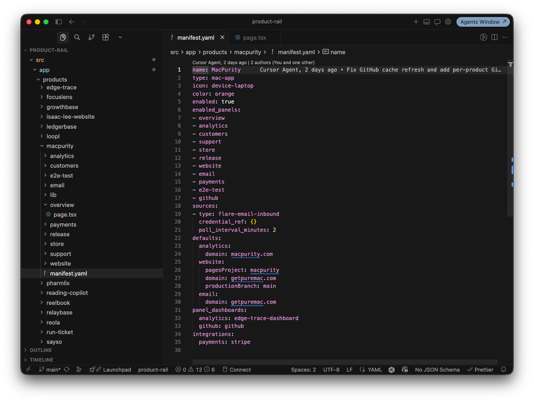The width and height of the screenshot is (534, 402).
Task: Click the Connect status item
Action: pyautogui.click(x=237, y=370)
